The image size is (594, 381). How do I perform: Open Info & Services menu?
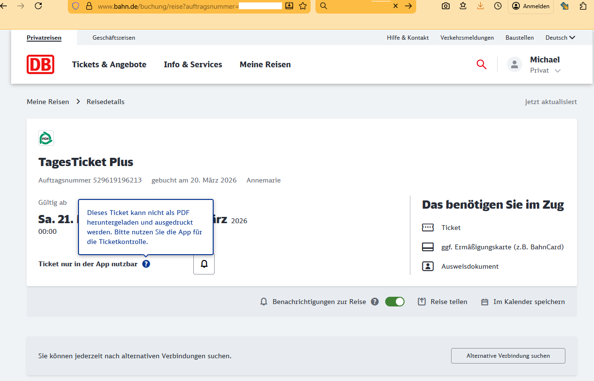tap(193, 64)
